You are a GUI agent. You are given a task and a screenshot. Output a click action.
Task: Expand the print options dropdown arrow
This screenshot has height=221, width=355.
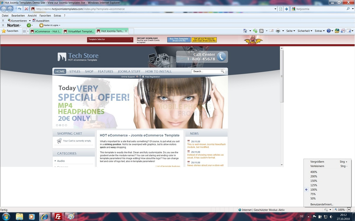(283, 31)
